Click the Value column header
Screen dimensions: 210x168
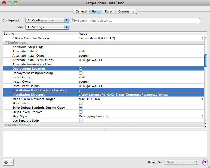tap(141, 34)
